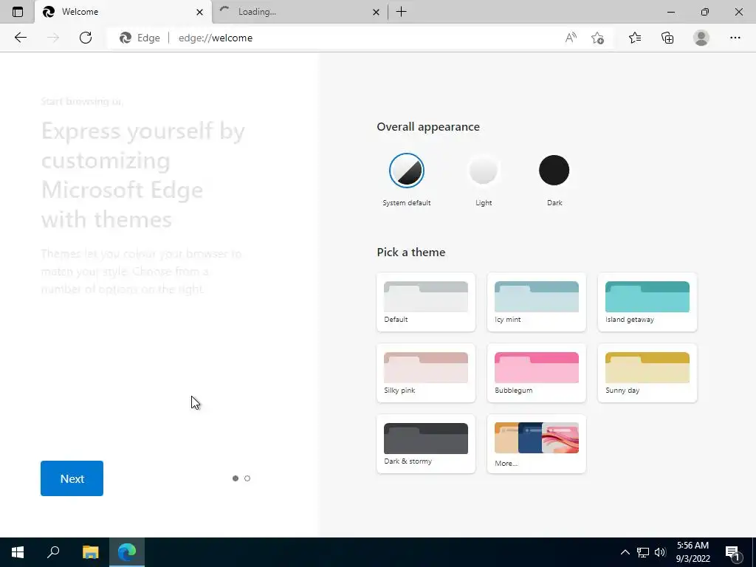The height and width of the screenshot is (567, 756).
Task: Choose the Silky pink theme
Action: coord(426,373)
